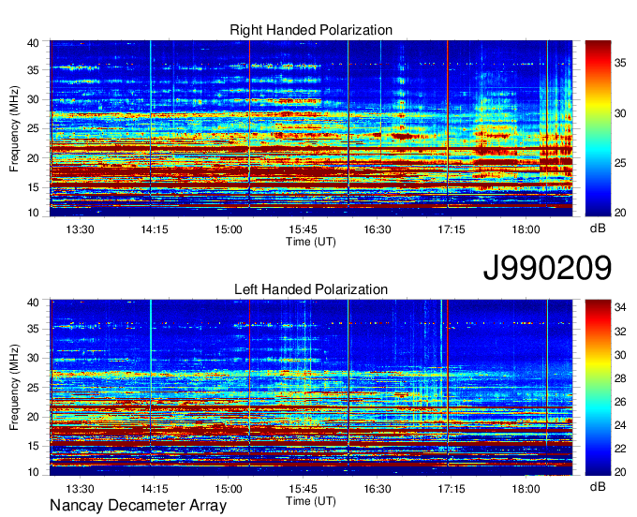This screenshot has width=637, height=517.
Task: Click the 20 MHz tick label on top plot
Action: (33, 158)
